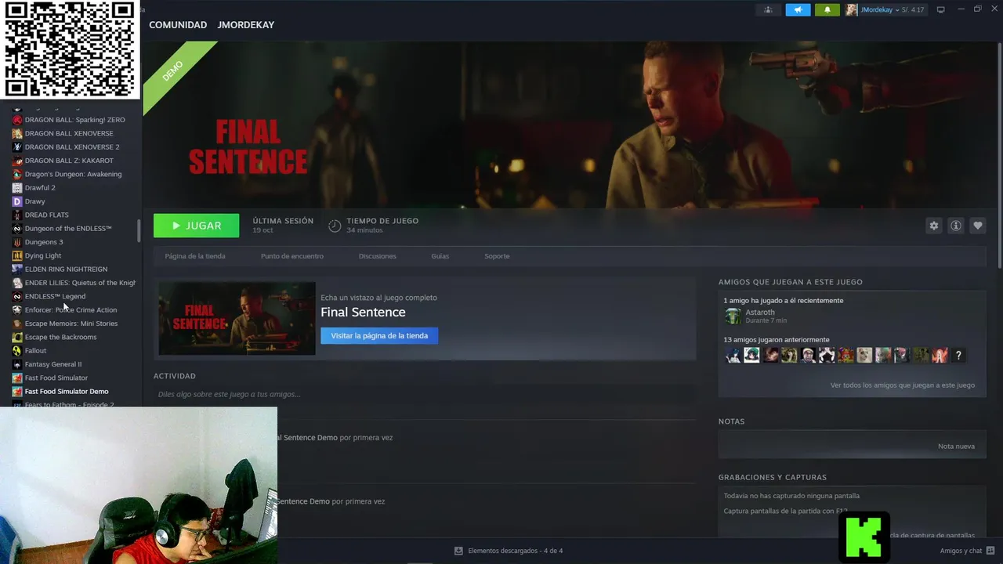Click Astaroth's friend avatar
This screenshot has width=1003, height=564.
[733, 316]
